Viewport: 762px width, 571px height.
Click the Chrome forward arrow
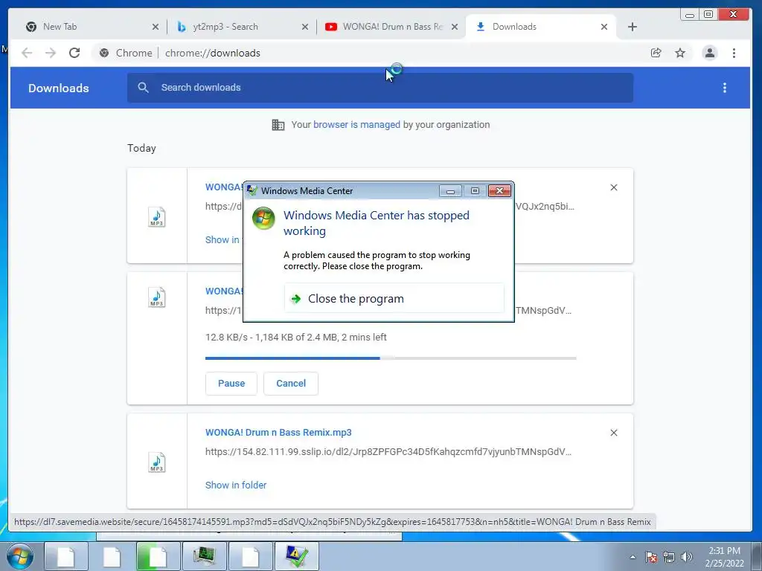coord(51,53)
